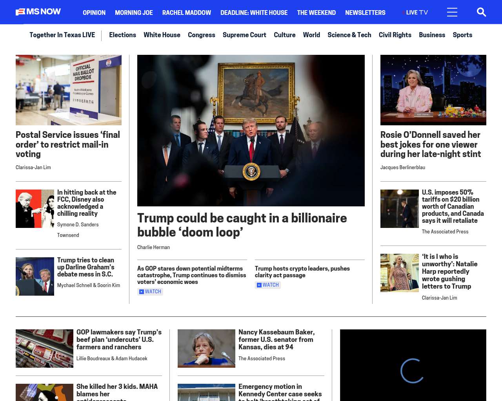This screenshot has width=502, height=401.
Task: Open the Disney FCC story thumbnail
Action: click(35, 209)
